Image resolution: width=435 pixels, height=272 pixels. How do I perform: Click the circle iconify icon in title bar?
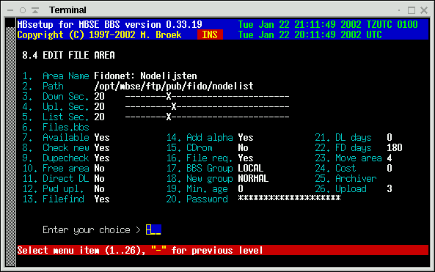(x=23, y=10)
